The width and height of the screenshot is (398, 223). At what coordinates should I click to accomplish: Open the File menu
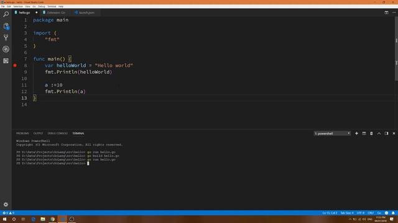click(x=2, y=6)
